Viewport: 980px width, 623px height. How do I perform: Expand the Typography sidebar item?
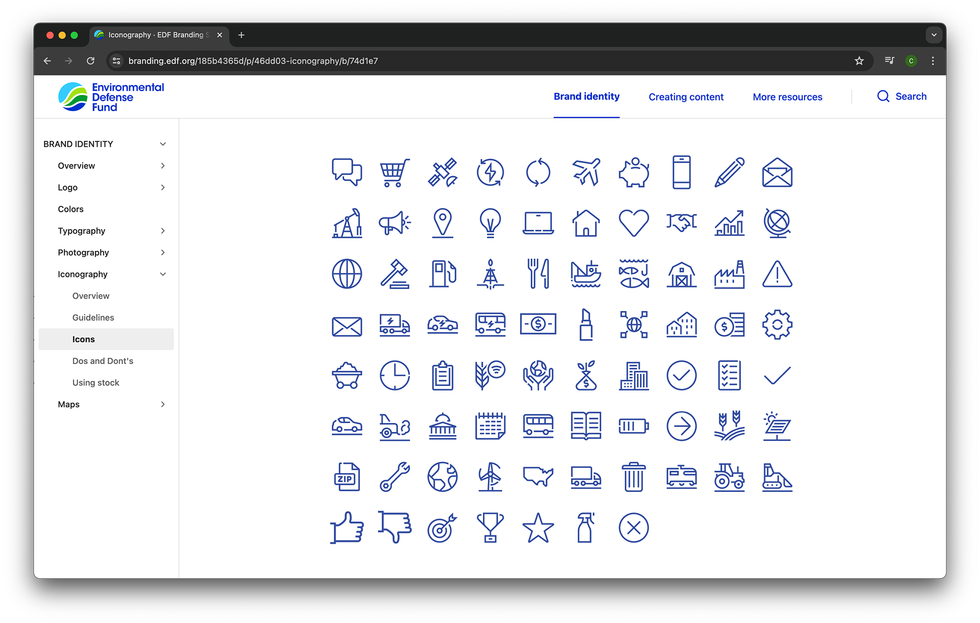(163, 231)
